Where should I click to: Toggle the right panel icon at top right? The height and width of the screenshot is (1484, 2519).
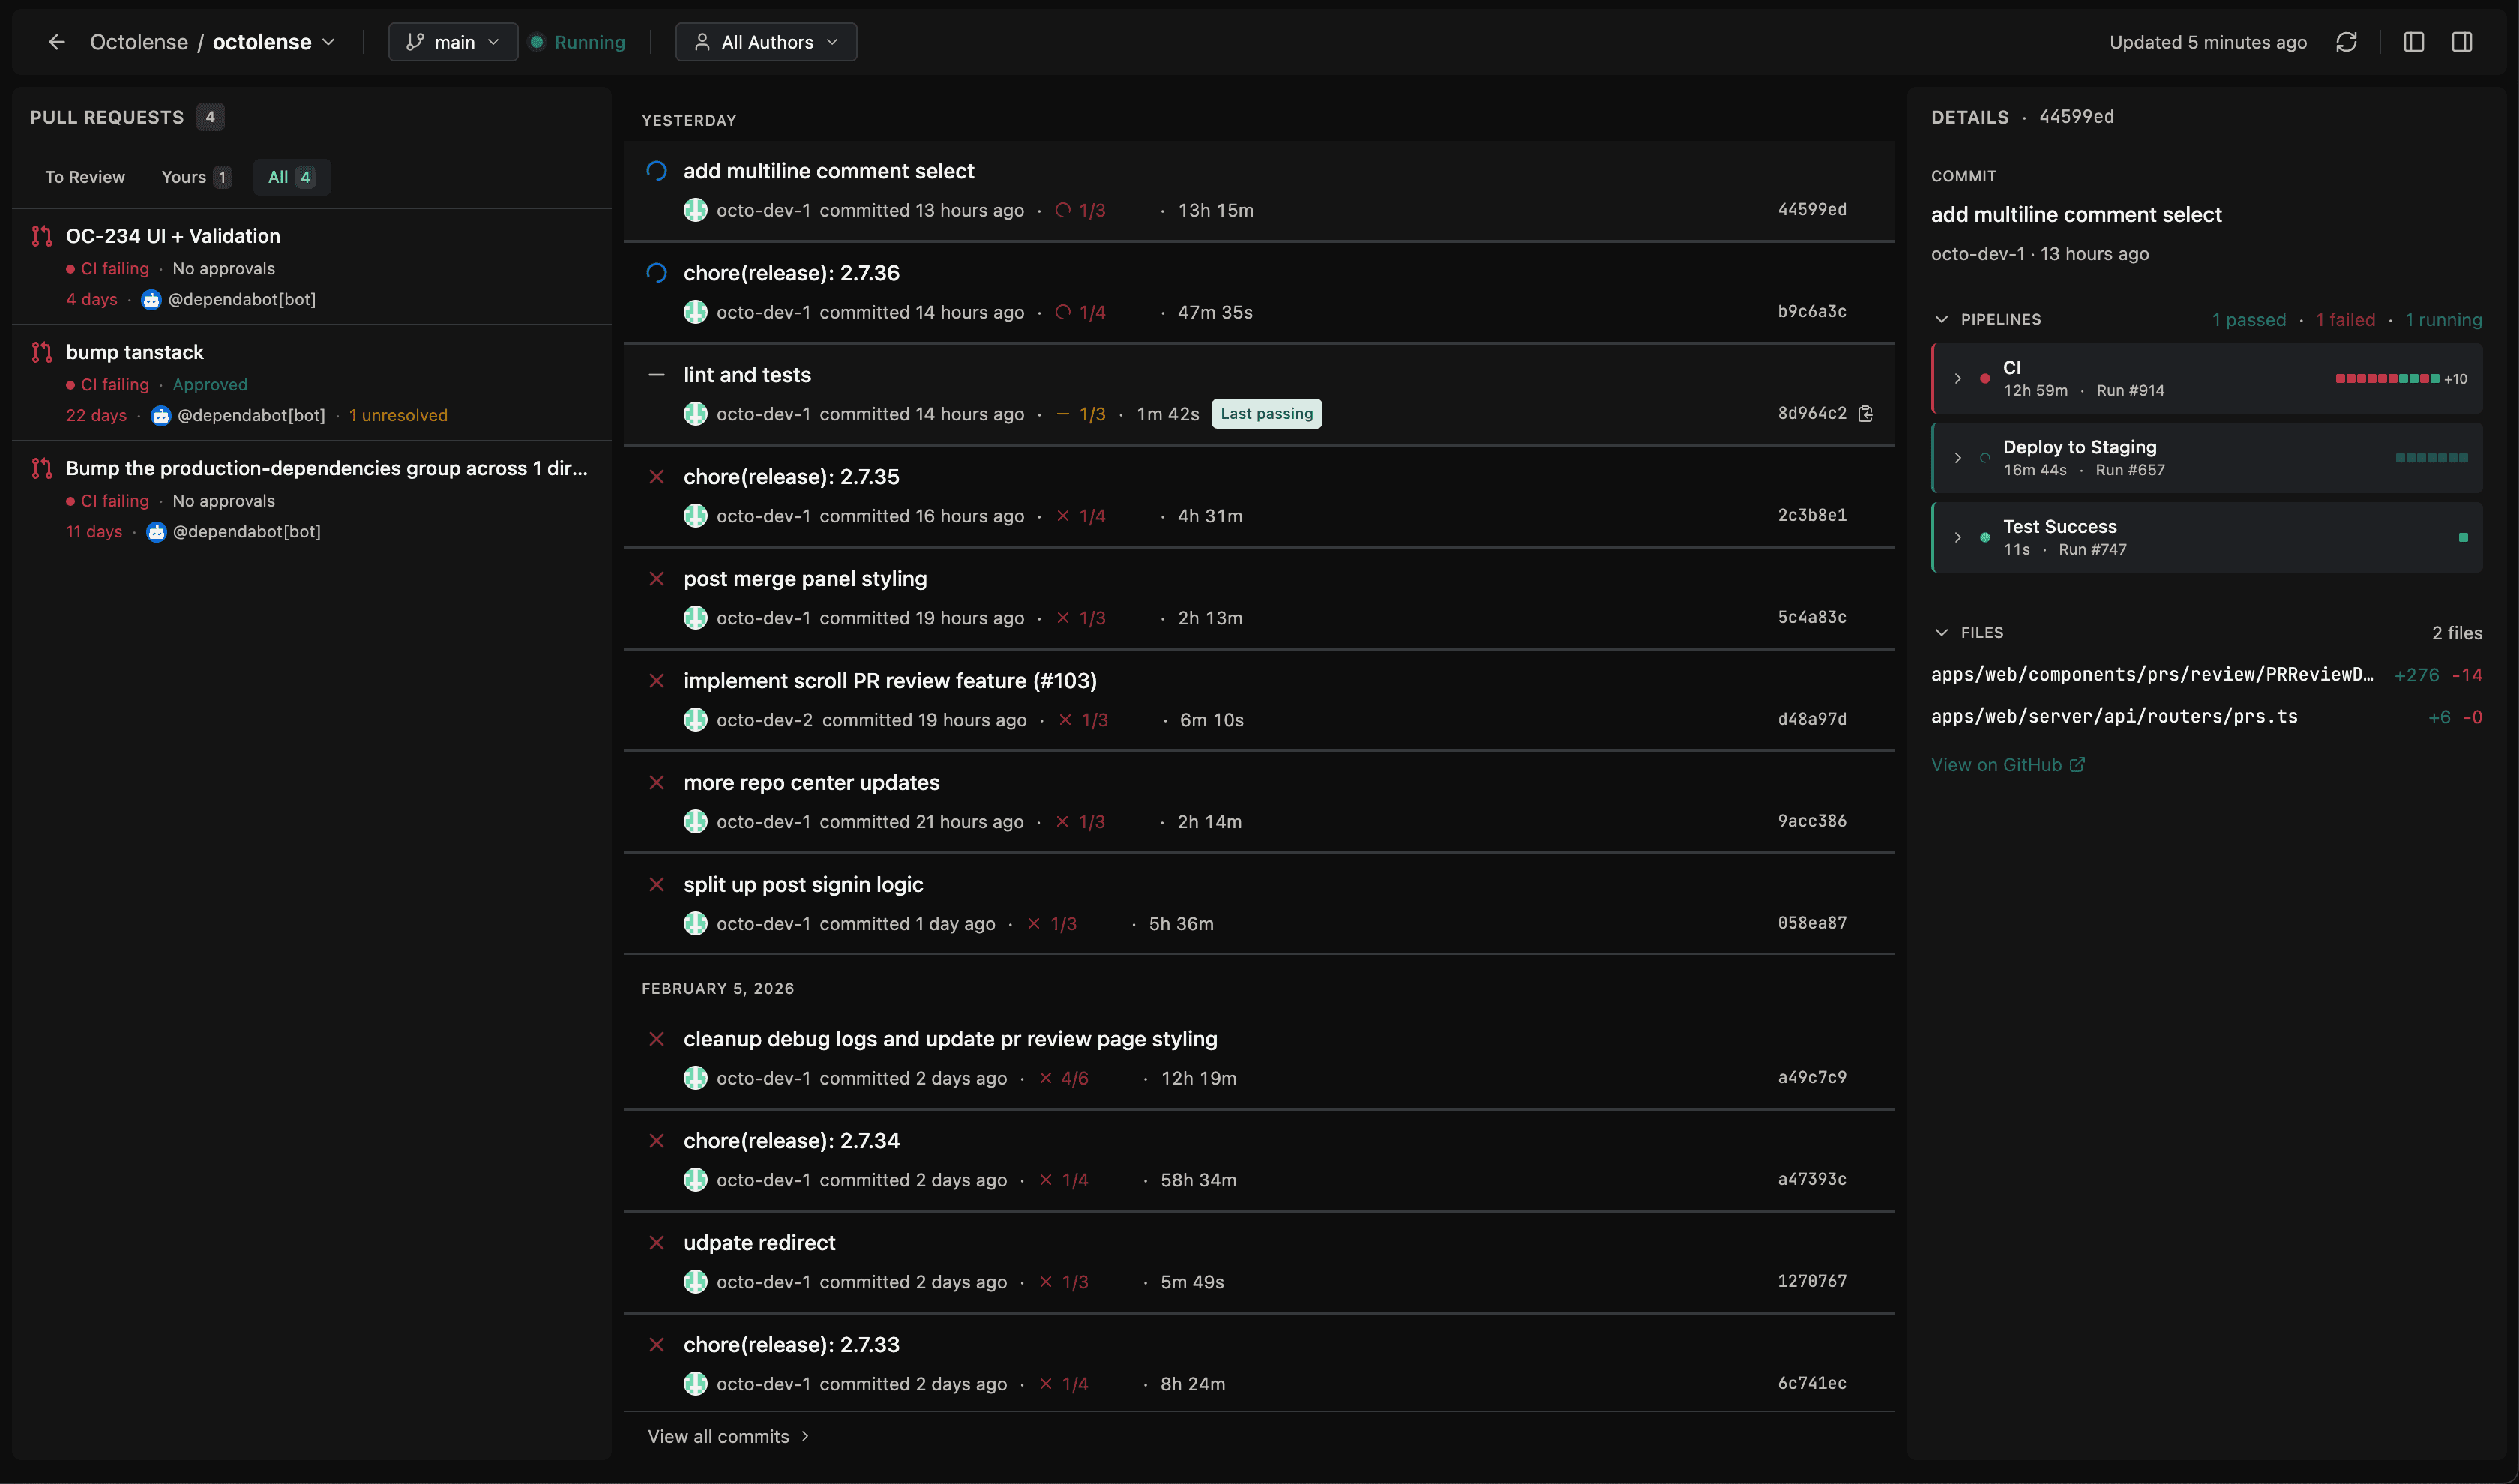[x=2462, y=41]
